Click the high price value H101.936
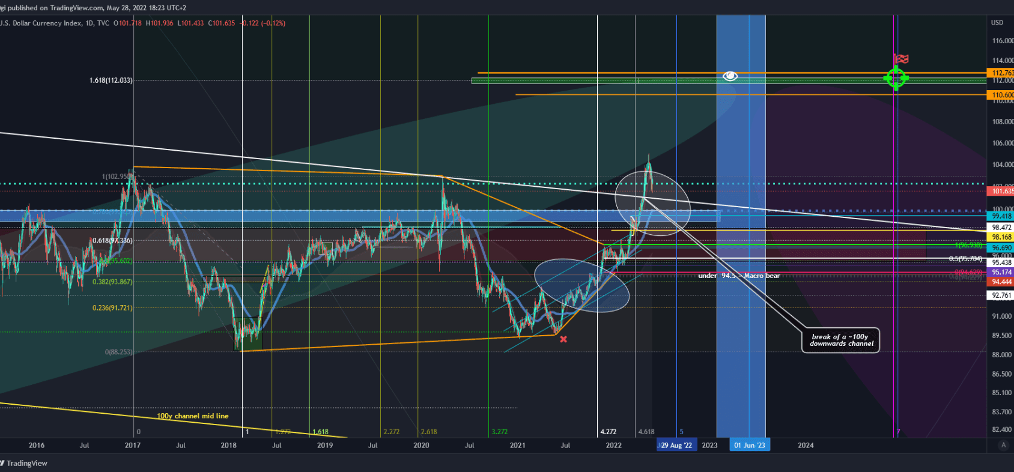 (x=159, y=23)
